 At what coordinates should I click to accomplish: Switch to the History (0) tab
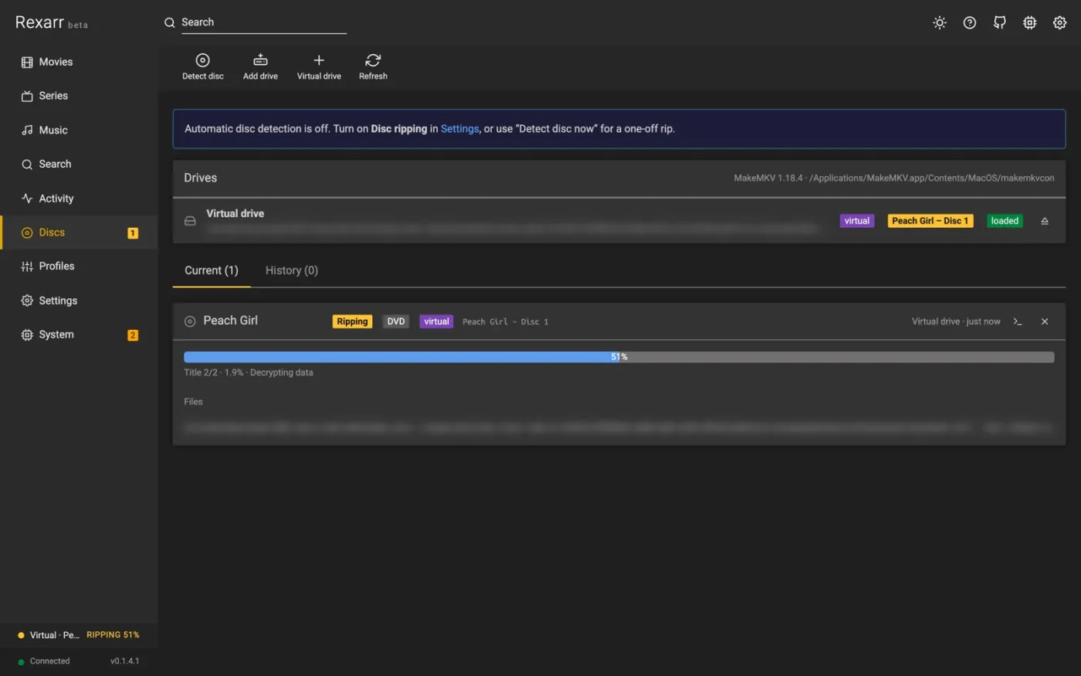tap(292, 270)
